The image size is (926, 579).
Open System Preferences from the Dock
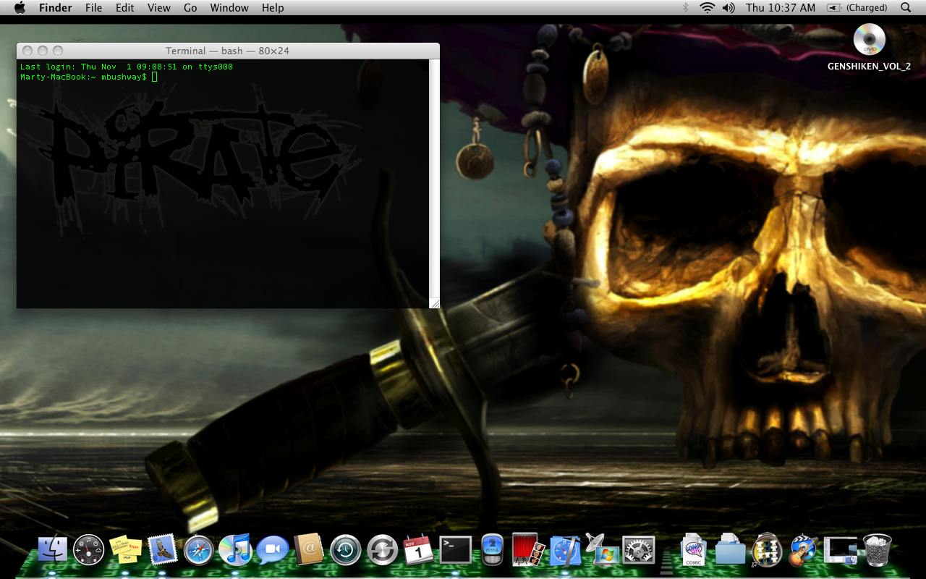pos(638,551)
